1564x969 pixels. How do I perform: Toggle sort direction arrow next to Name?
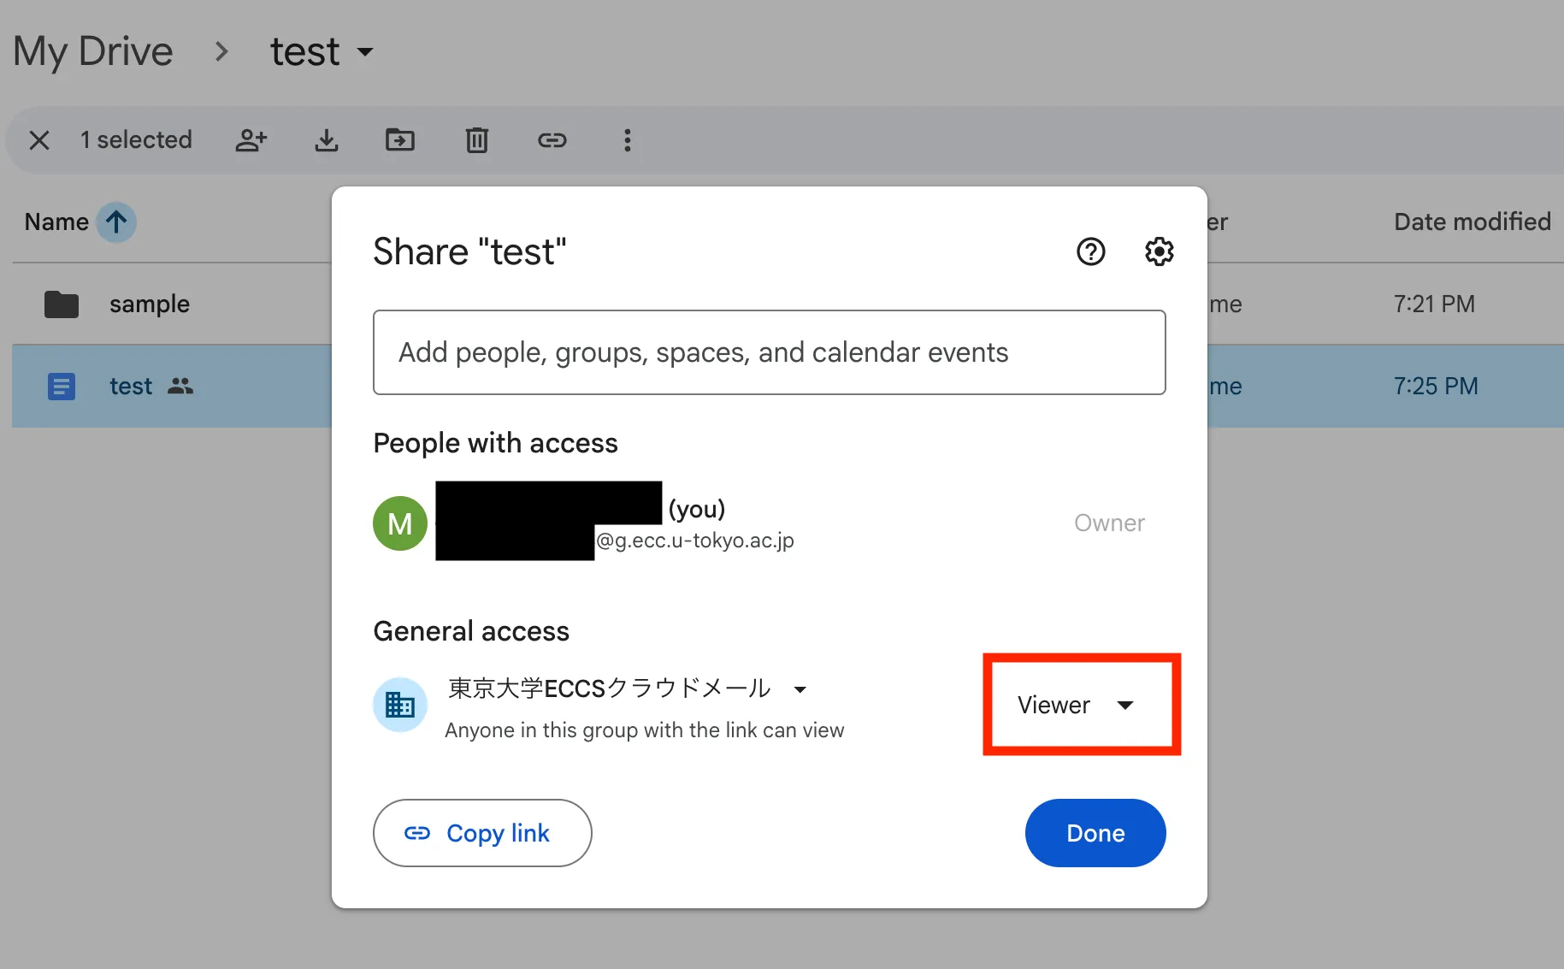tap(116, 222)
